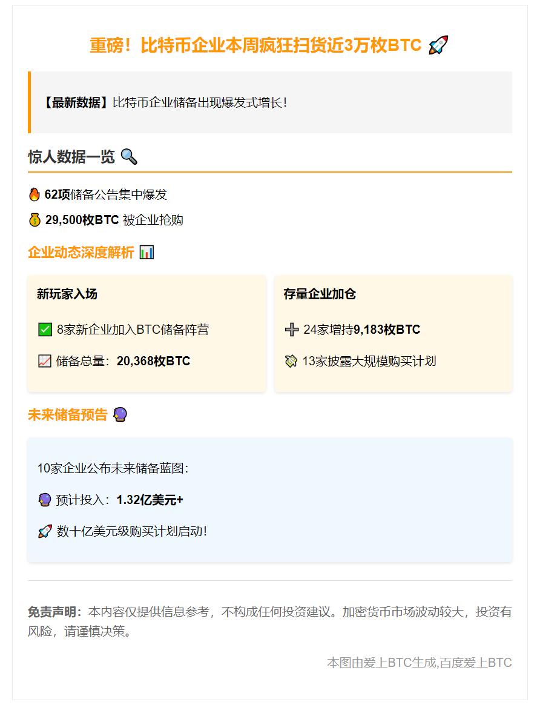Image resolution: width=540 pixels, height=719 pixels.
Task: Click the bold 免责声明 label
Action: [x=55, y=612]
